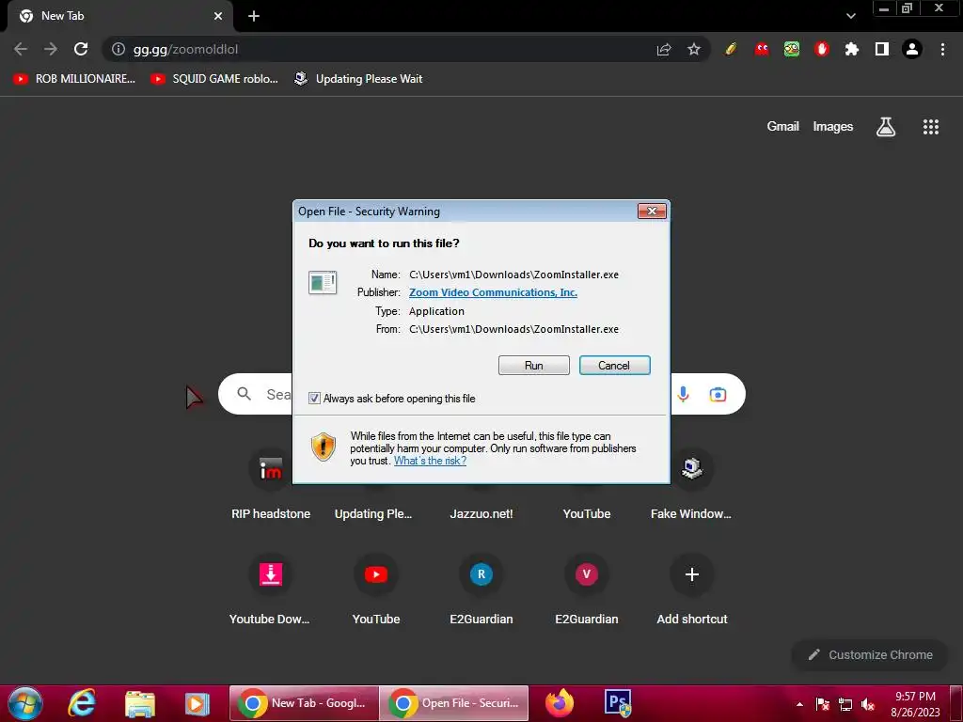Toggle the Chrome side panel
This screenshot has width=963, height=722.
(882, 49)
